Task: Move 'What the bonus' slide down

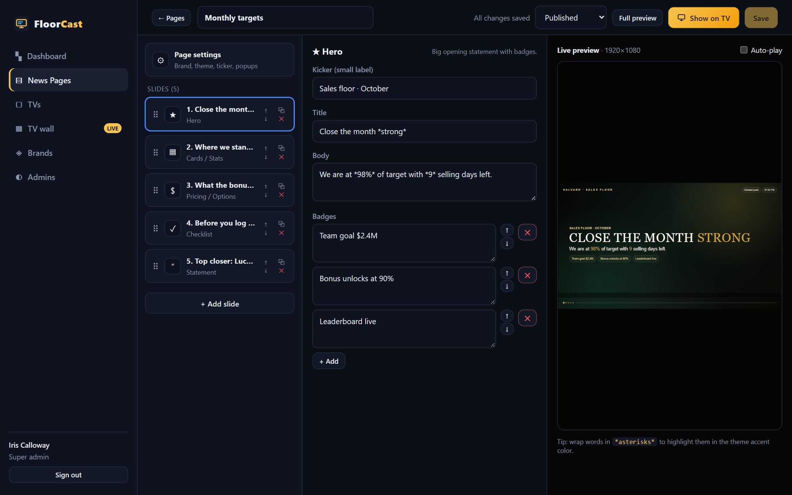Action: 266,195
